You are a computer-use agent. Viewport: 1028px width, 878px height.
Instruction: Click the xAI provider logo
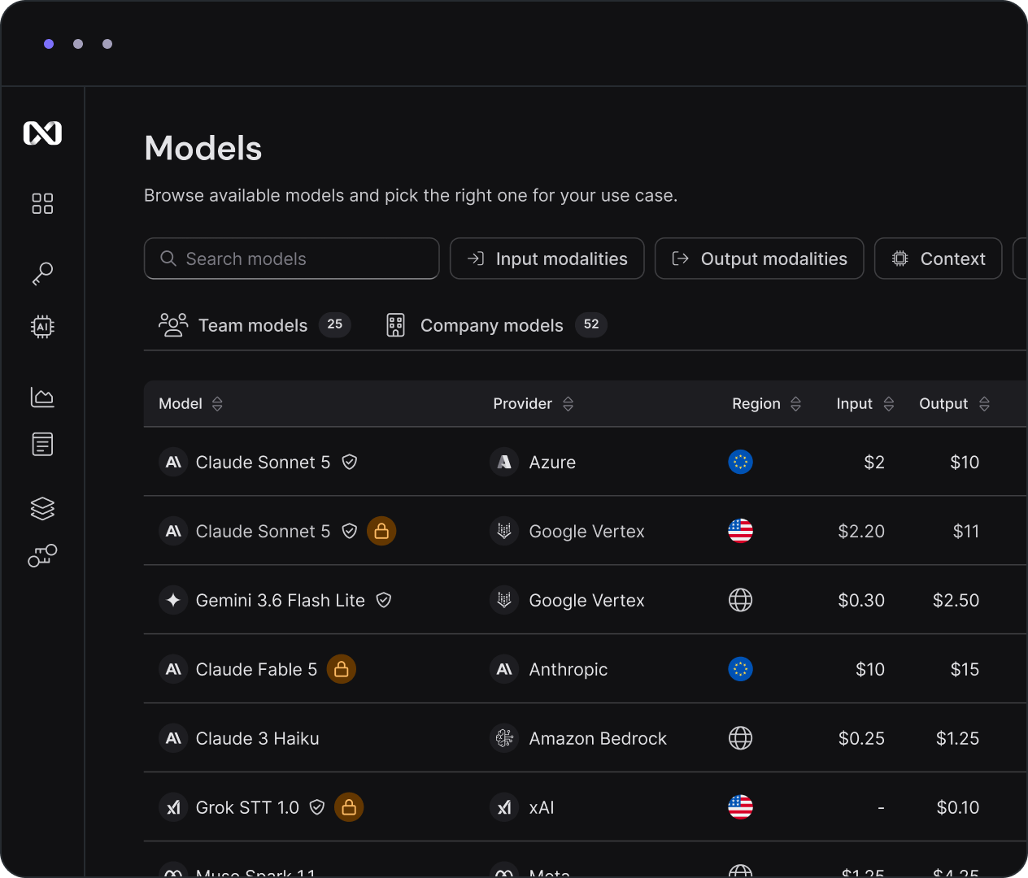(x=504, y=807)
